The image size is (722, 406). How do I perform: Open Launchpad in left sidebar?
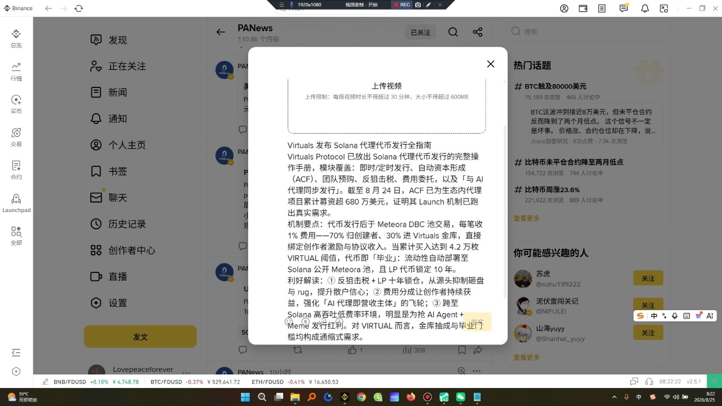click(16, 204)
